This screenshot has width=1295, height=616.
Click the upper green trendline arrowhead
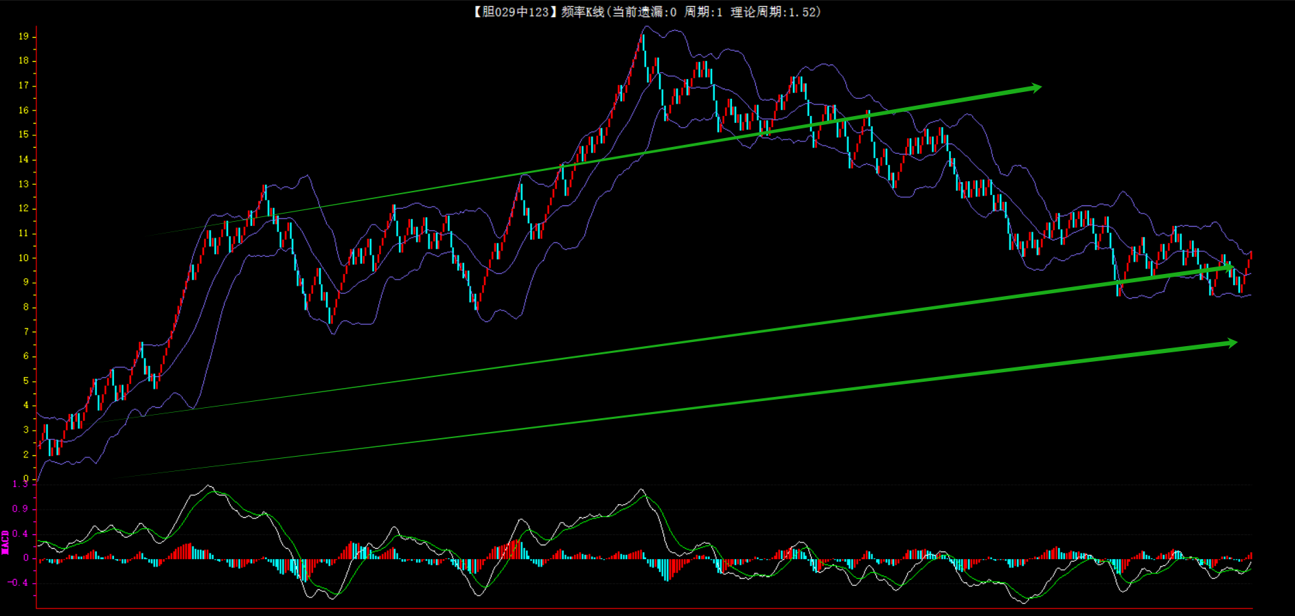click(x=1035, y=87)
